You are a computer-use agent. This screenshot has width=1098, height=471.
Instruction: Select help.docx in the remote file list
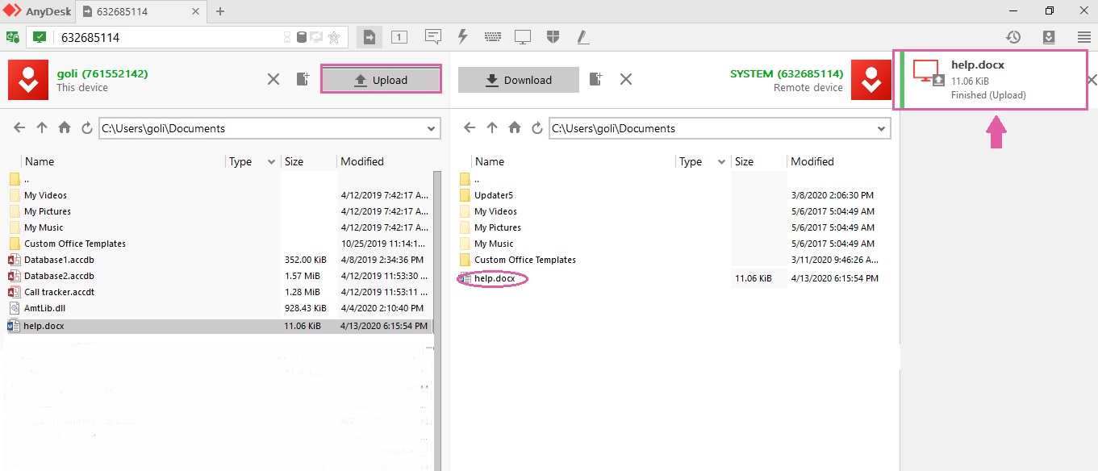point(494,278)
